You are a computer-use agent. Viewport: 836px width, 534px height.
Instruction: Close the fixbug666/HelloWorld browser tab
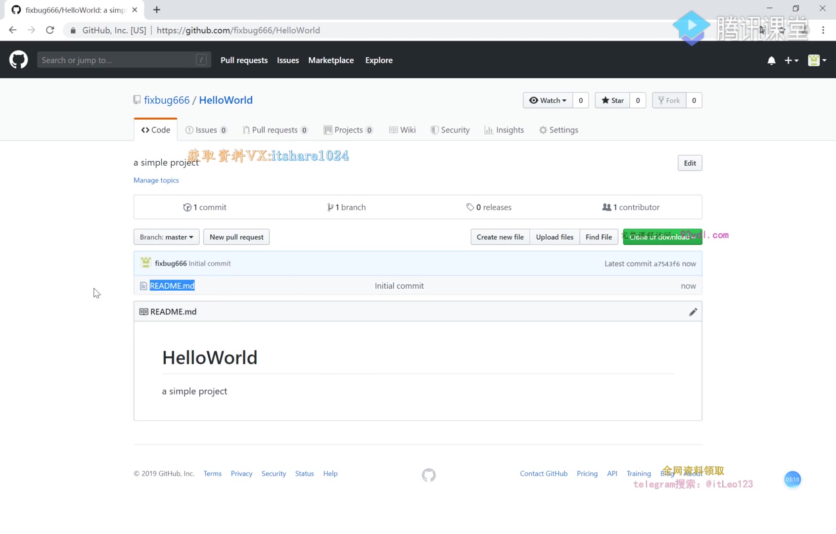click(x=135, y=10)
